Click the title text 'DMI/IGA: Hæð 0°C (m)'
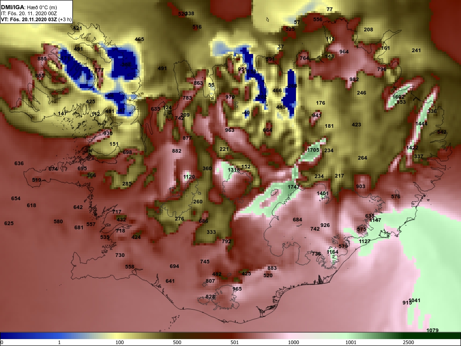 click(x=29, y=7)
